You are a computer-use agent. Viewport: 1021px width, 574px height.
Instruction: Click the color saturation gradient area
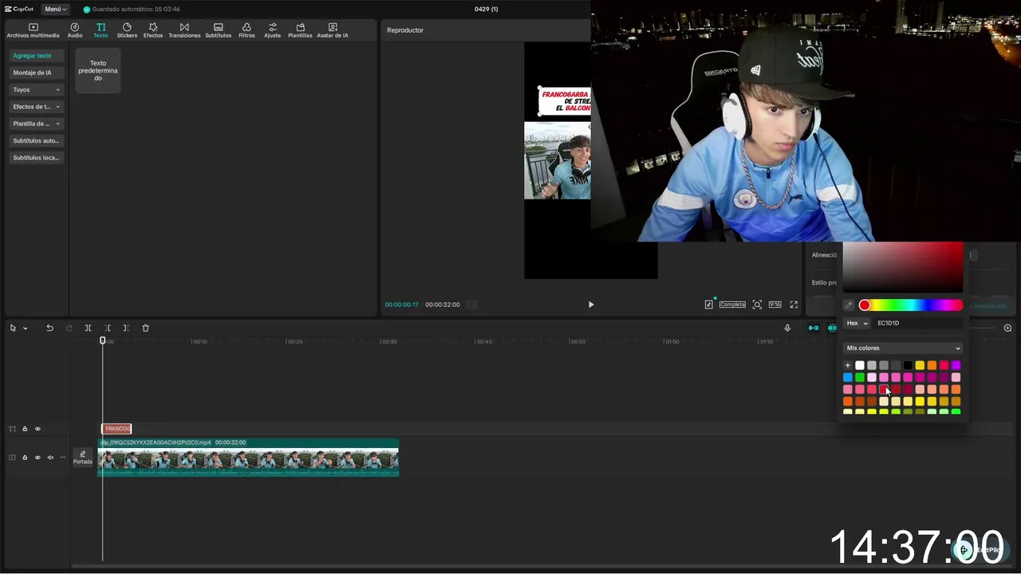point(903,267)
